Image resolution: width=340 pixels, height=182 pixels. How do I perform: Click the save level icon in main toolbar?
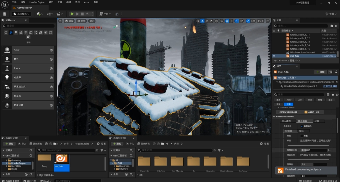[x=5, y=14]
